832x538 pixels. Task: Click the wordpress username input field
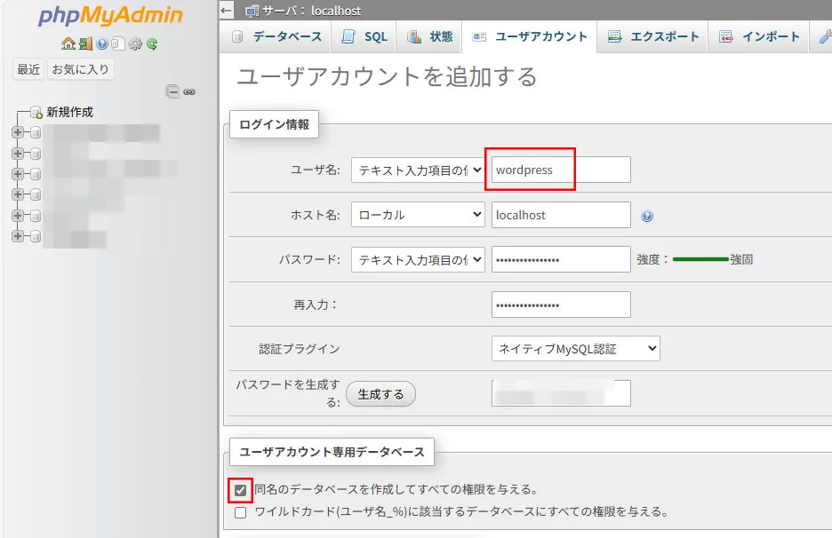click(x=560, y=170)
